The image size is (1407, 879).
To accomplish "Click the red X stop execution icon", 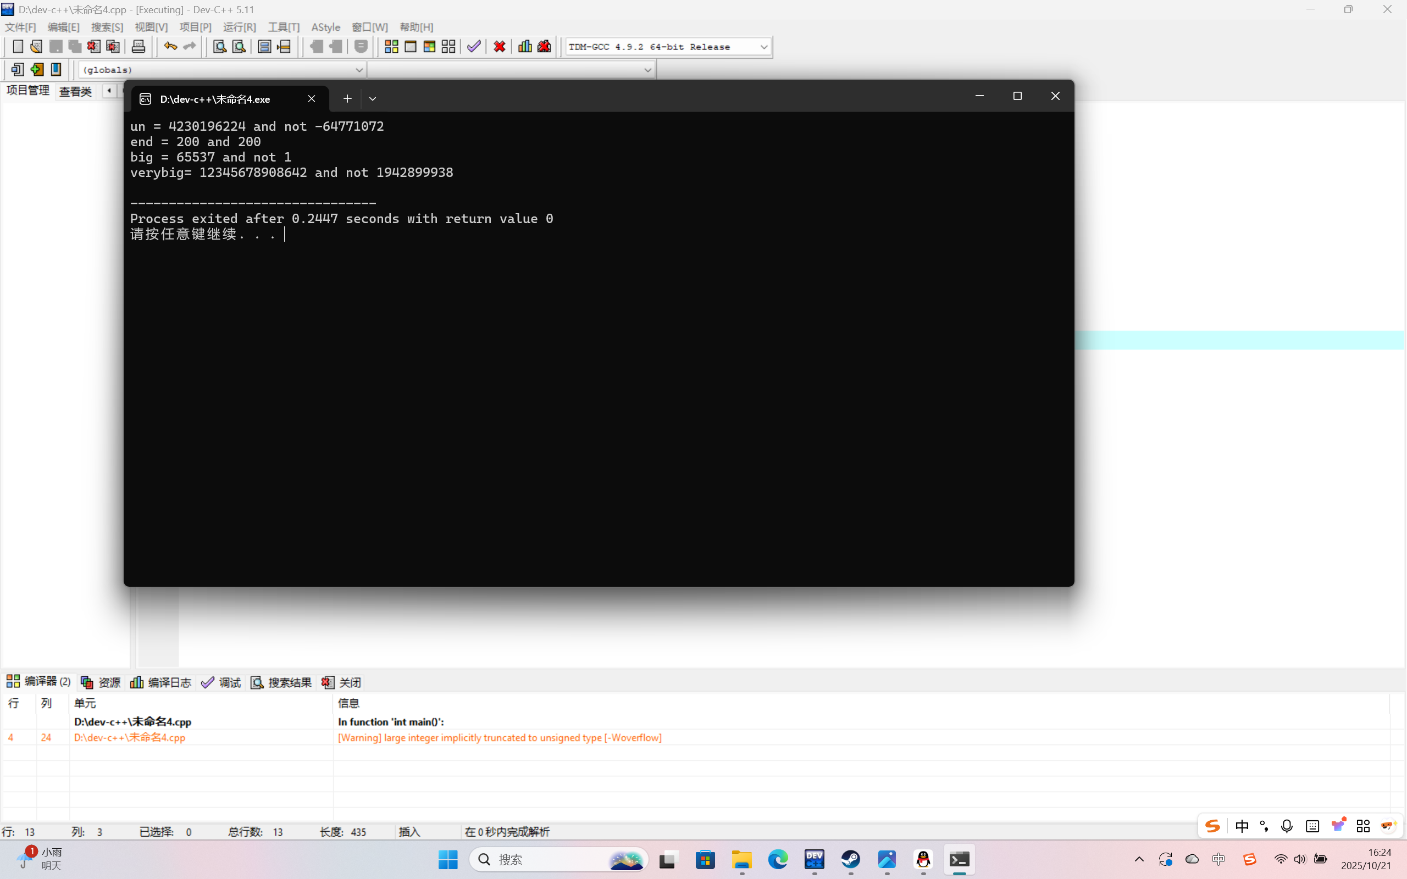I will (x=500, y=47).
